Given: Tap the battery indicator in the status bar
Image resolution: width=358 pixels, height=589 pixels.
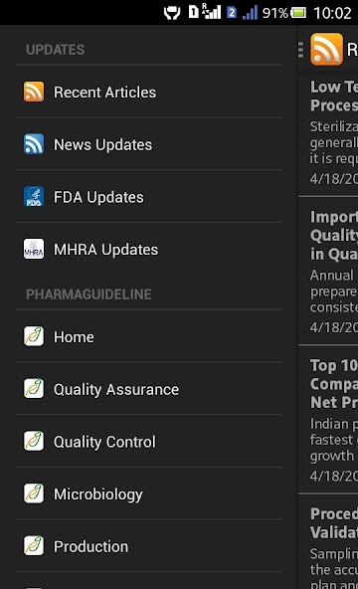Looking at the screenshot, I should coord(298,13).
